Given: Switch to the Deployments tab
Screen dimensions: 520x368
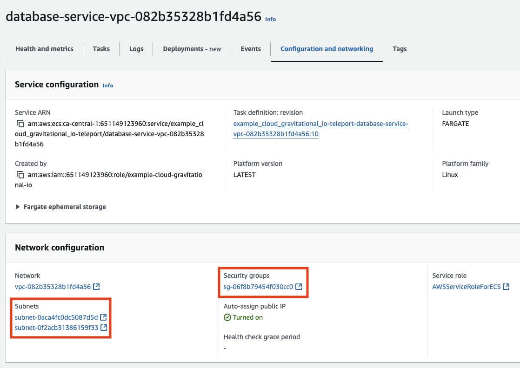Looking at the screenshot, I should click(x=192, y=48).
